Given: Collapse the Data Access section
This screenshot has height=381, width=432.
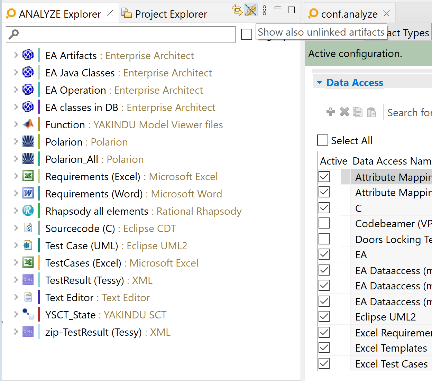Looking at the screenshot, I should (x=319, y=83).
